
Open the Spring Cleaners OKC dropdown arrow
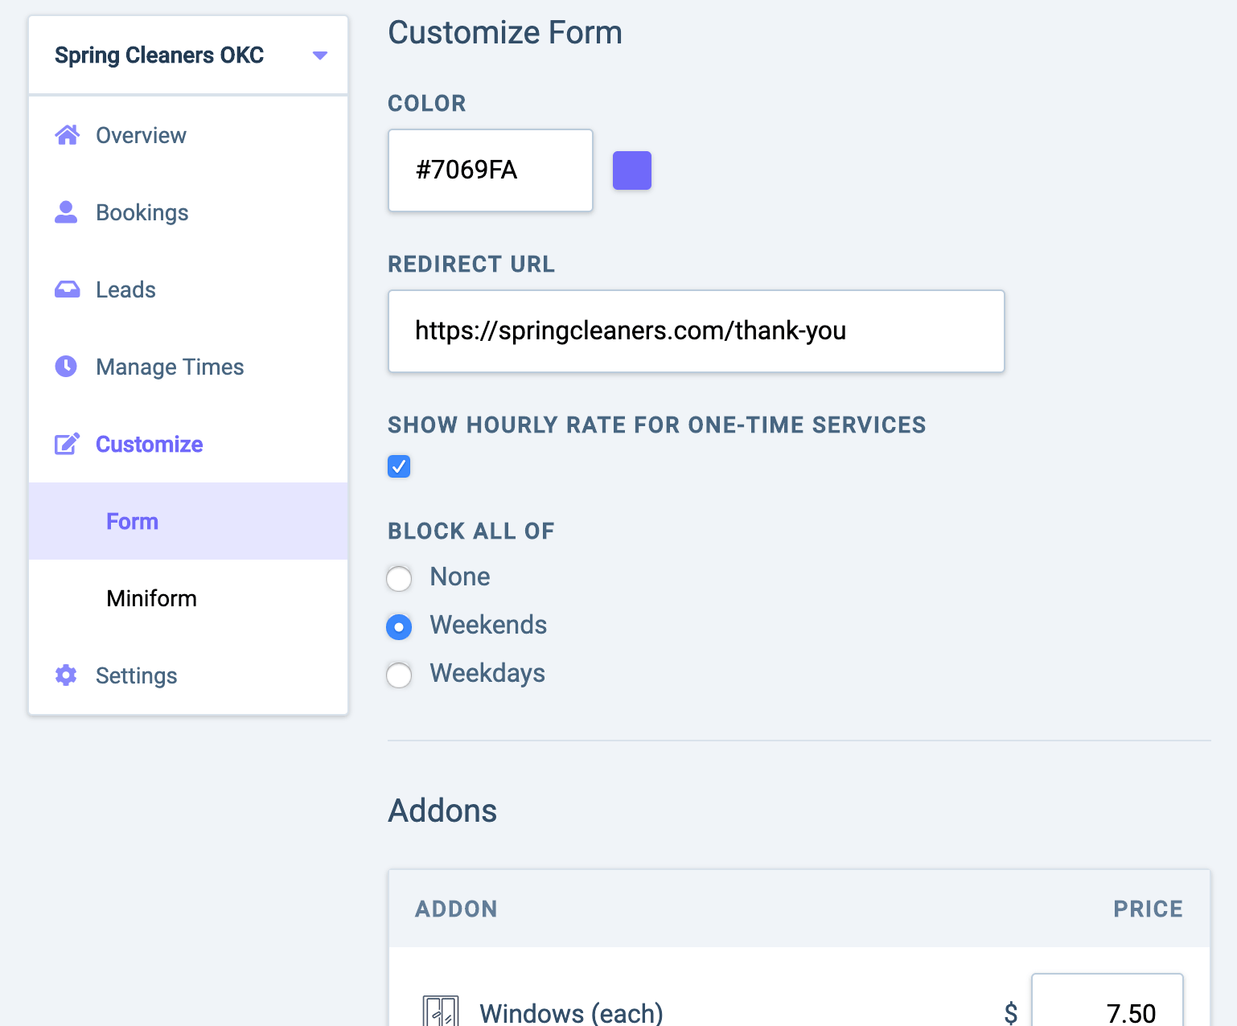(320, 55)
